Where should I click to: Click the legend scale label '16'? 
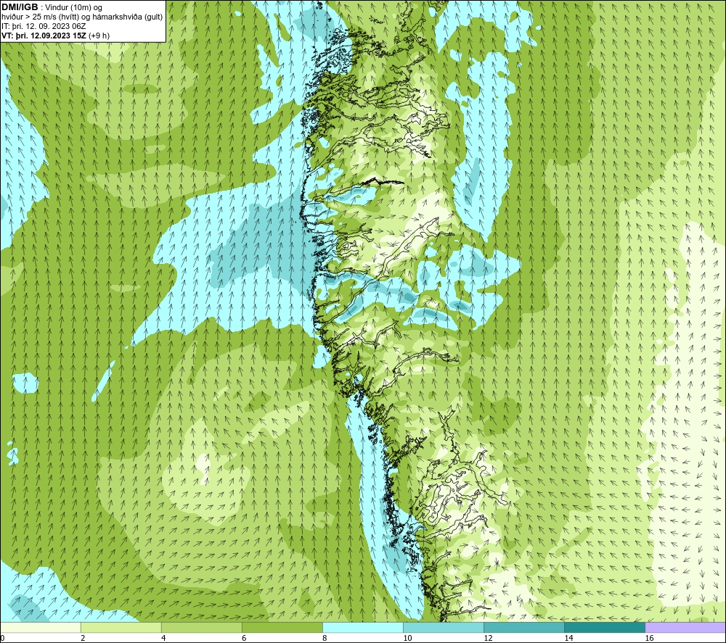coord(649,639)
